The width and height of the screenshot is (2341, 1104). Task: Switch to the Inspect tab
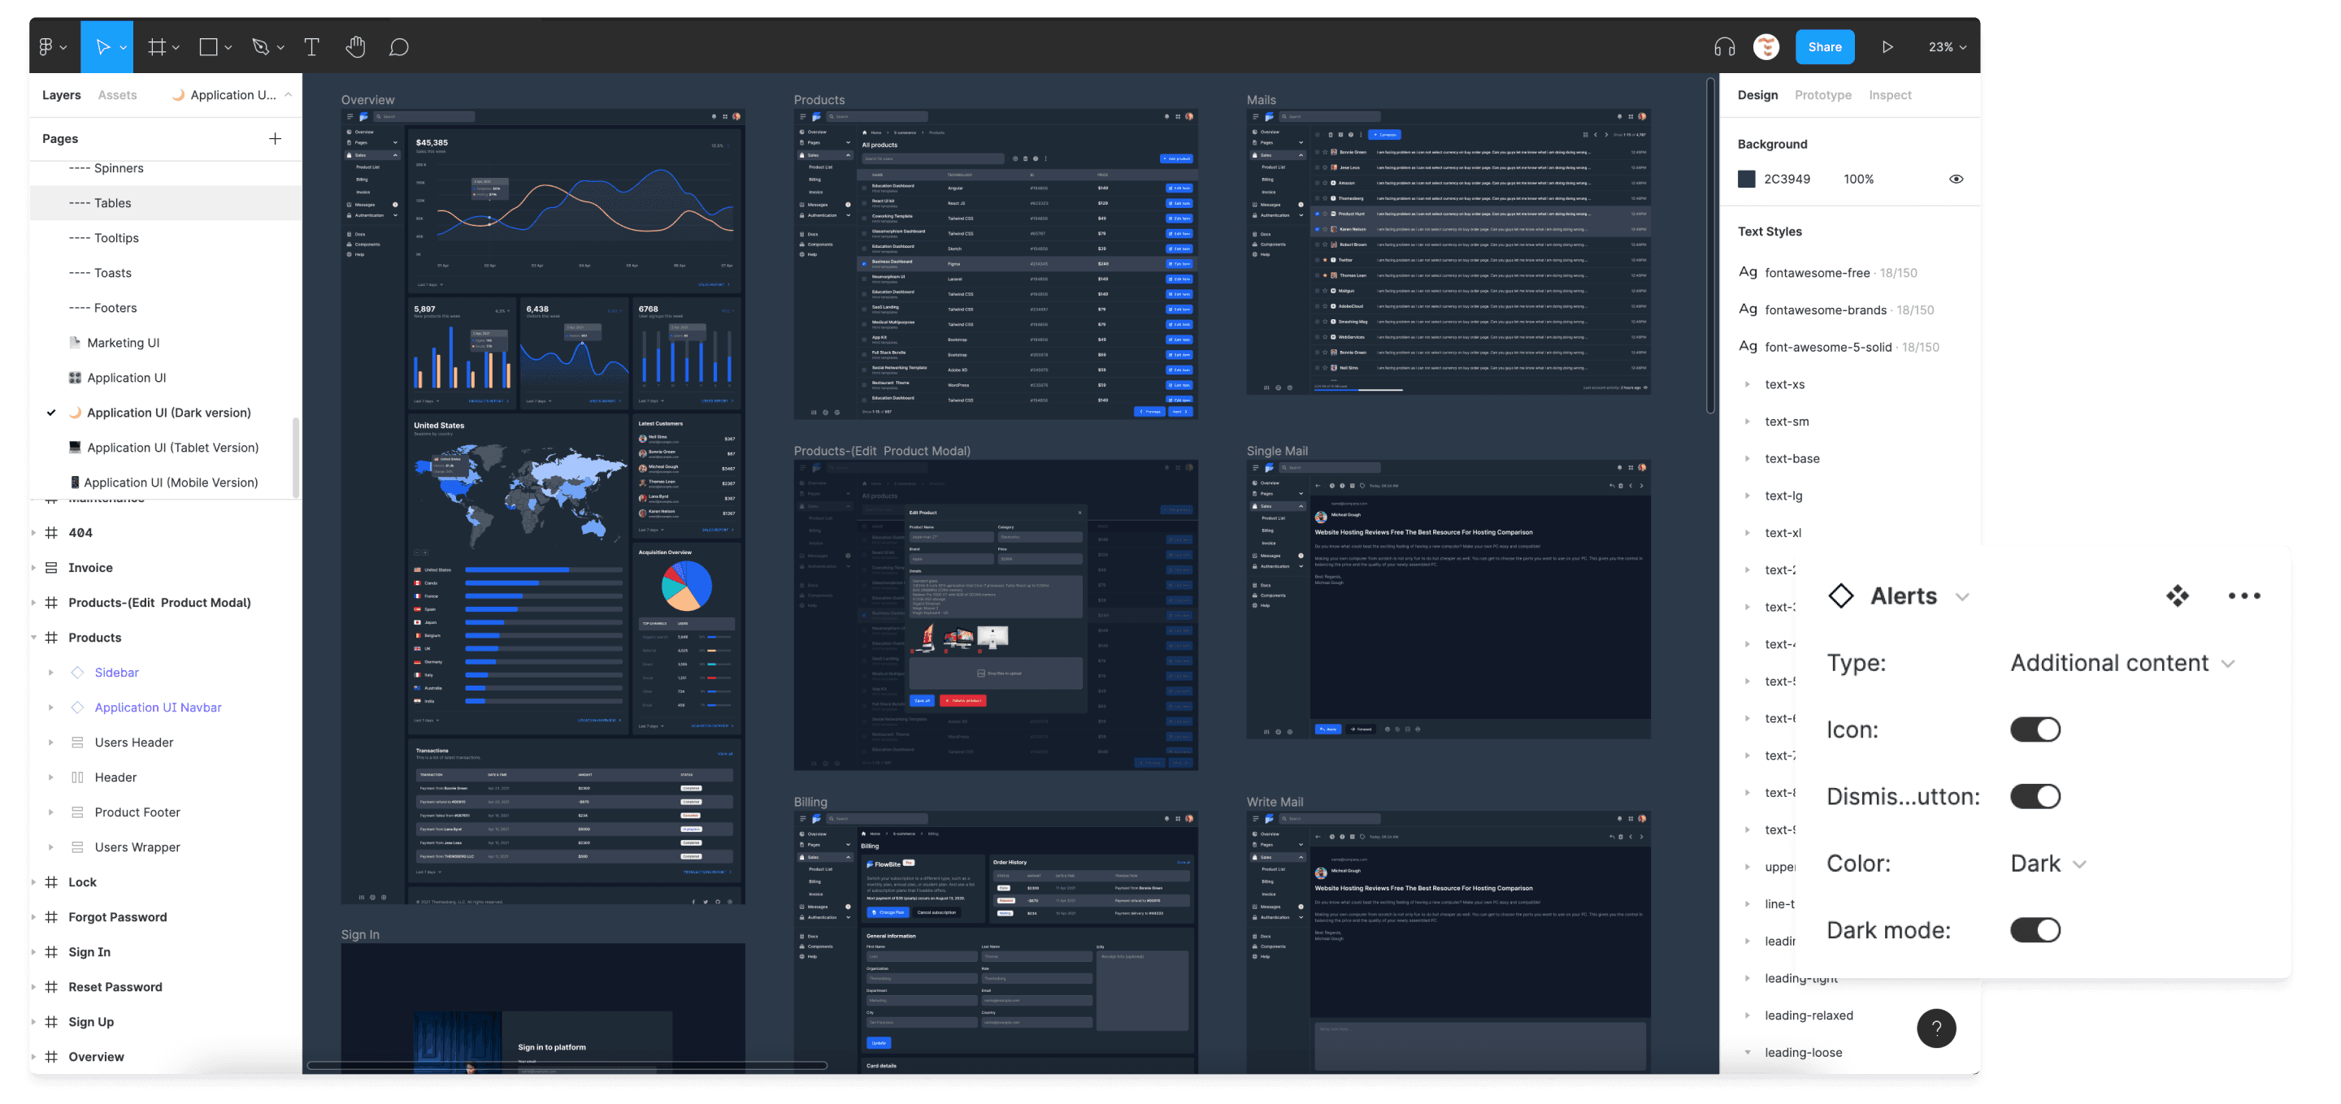point(1889,94)
